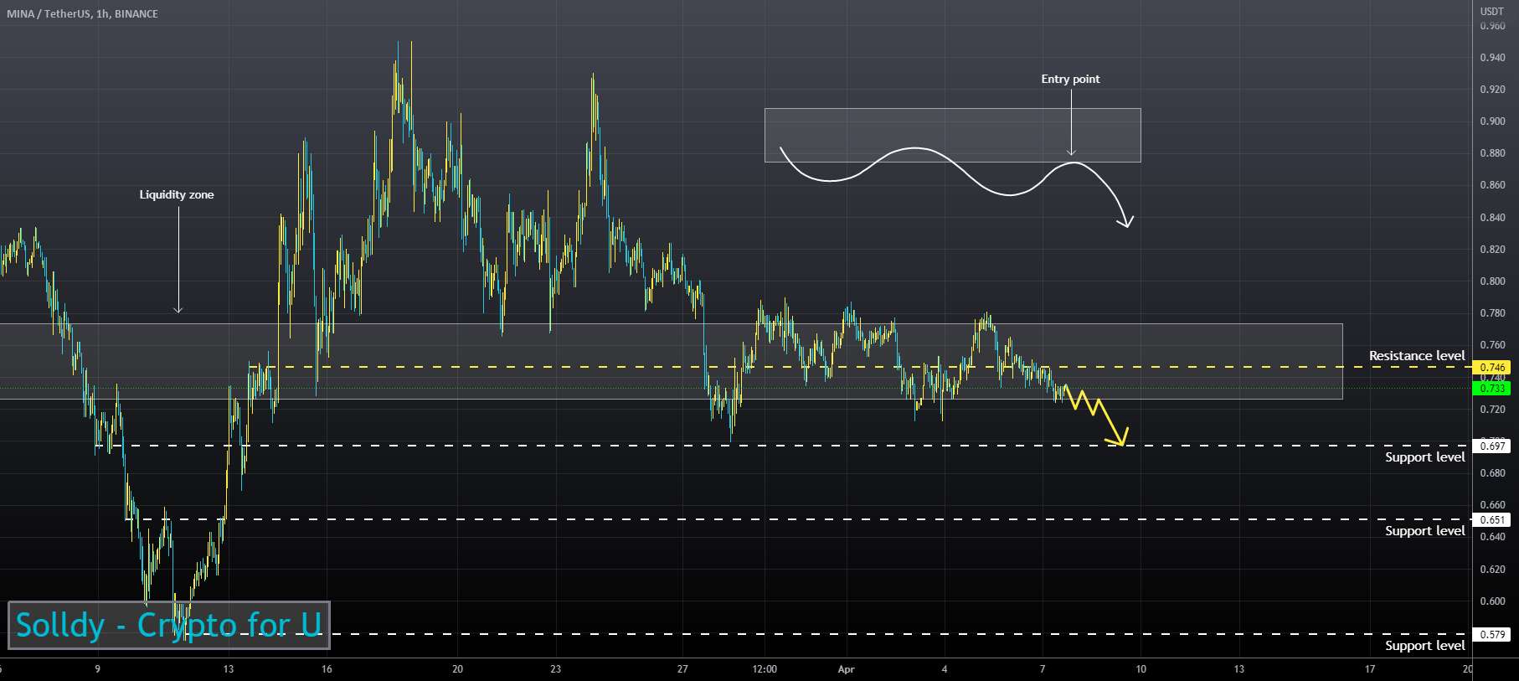Click the '23' date on time axis
This screenshot has width=1519, height=681.
(x=556, y=669)
